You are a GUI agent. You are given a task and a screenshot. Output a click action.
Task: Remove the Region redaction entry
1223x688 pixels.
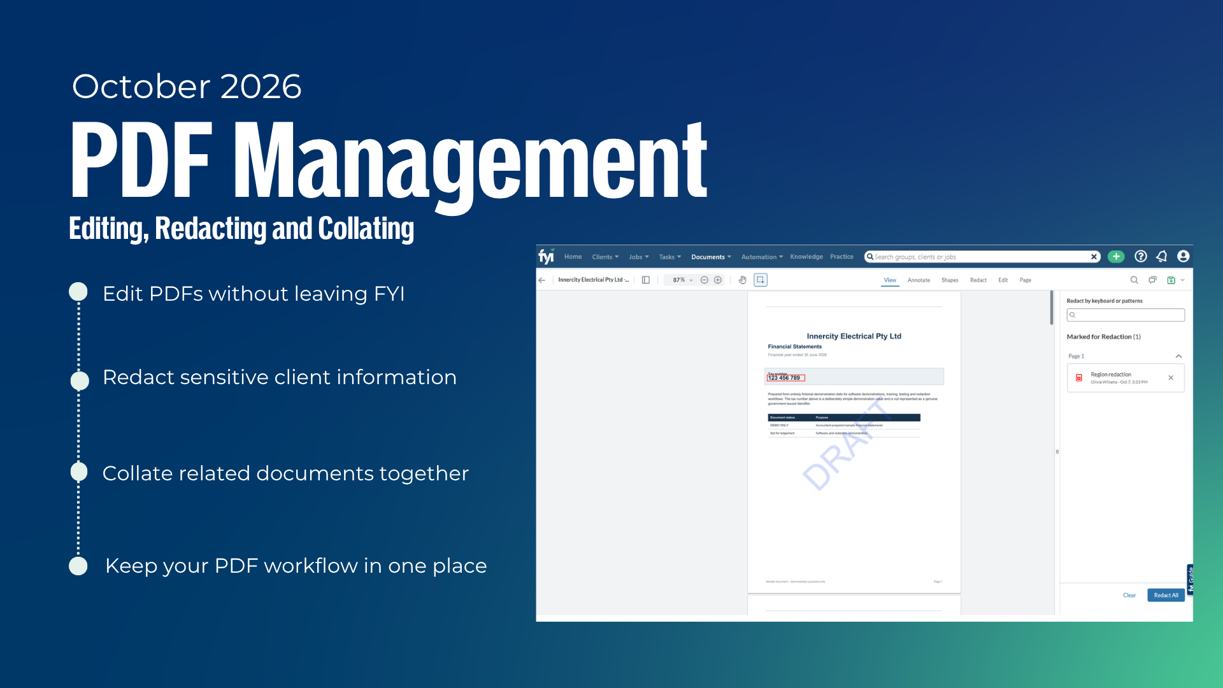point(1171,378)
